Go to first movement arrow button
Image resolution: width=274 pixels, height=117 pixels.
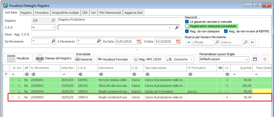pos(189,43)
